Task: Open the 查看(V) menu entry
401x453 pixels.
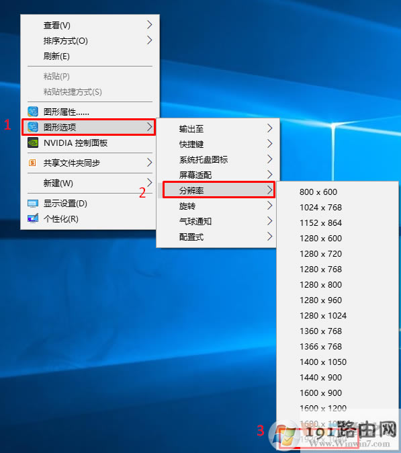Action: 90,25
